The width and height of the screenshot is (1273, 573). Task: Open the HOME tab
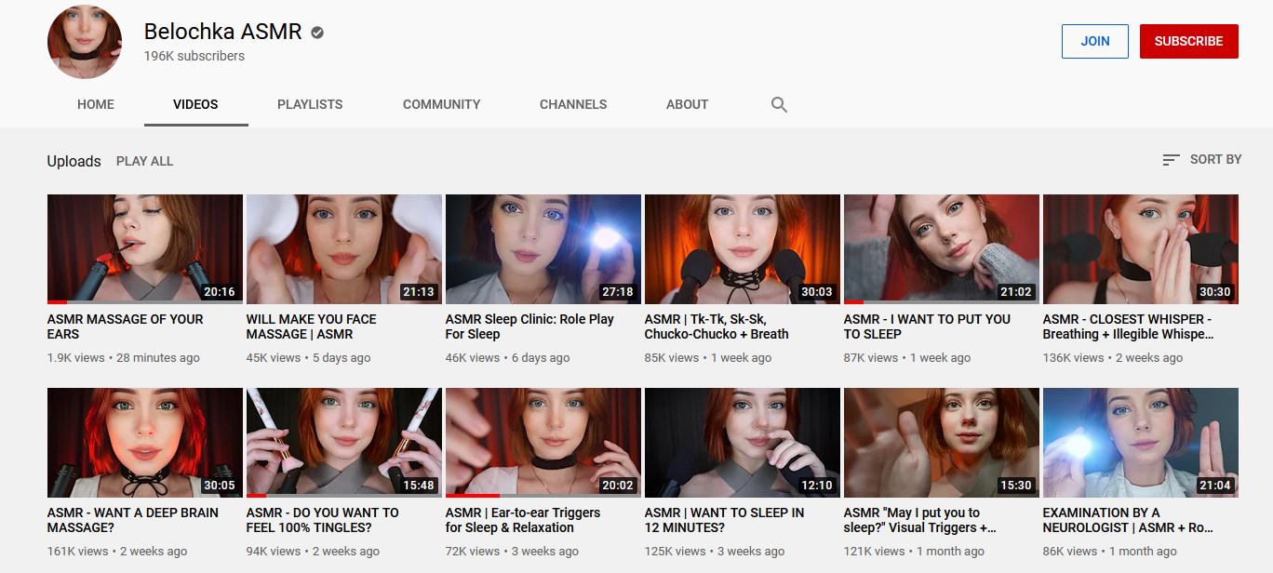[x=96, y=104]
